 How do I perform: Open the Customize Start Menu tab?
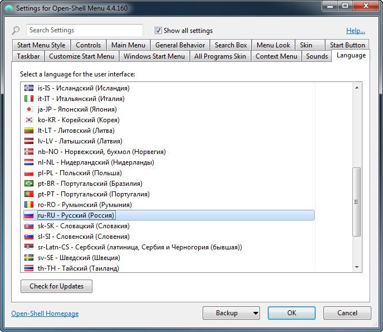(x=82, y=56)
